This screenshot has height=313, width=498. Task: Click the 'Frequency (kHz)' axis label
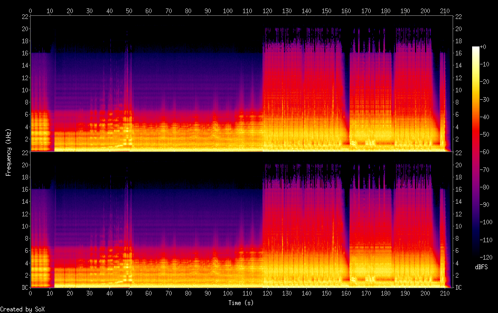(x=8, y=151)
